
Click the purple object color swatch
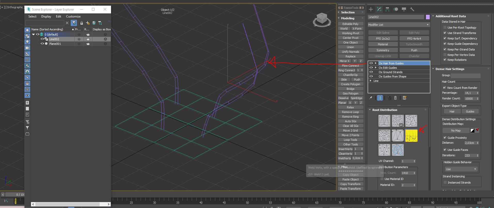coord(428,17)
